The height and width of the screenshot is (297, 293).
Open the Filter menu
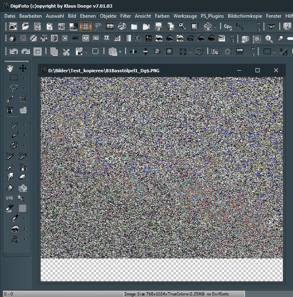point(126,16)
